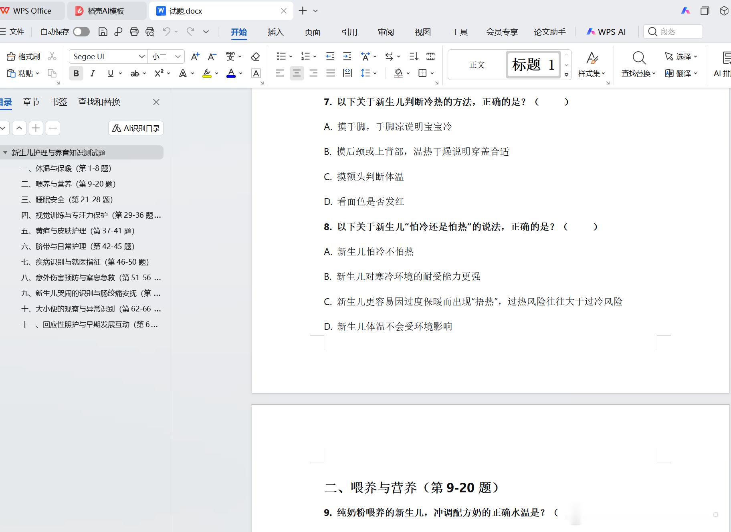Open the 稻壳AI模板 tab

[x=107, y=11]
